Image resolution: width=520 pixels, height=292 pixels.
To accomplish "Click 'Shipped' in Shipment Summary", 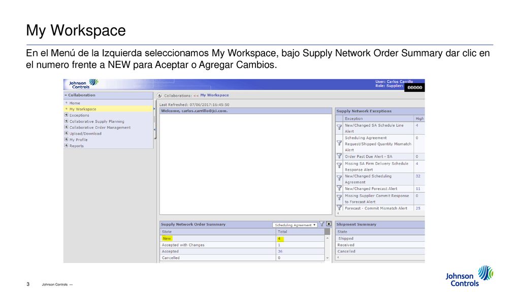I will [x=345, y=238].
